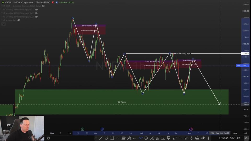
Task: Toggle the RTH session button
Action: [x=239, y=138]
